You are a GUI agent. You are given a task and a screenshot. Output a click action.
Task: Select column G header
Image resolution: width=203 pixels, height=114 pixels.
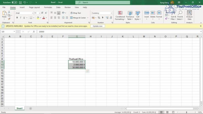pos(77,36)
